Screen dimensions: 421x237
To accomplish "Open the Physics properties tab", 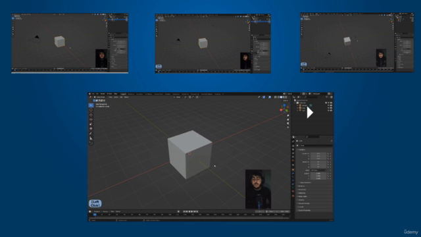I will [293, 180].
